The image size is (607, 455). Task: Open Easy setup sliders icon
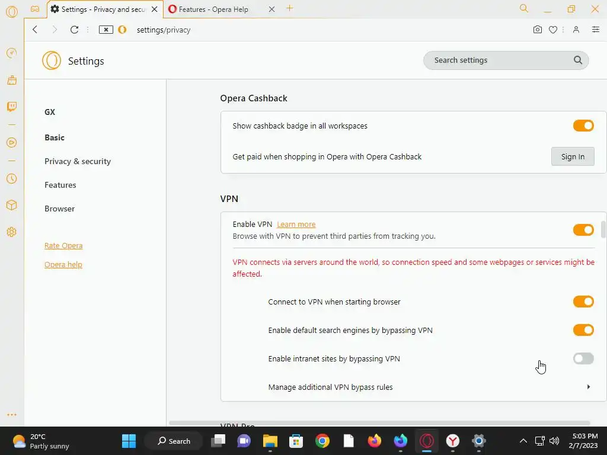pos(595,30)
